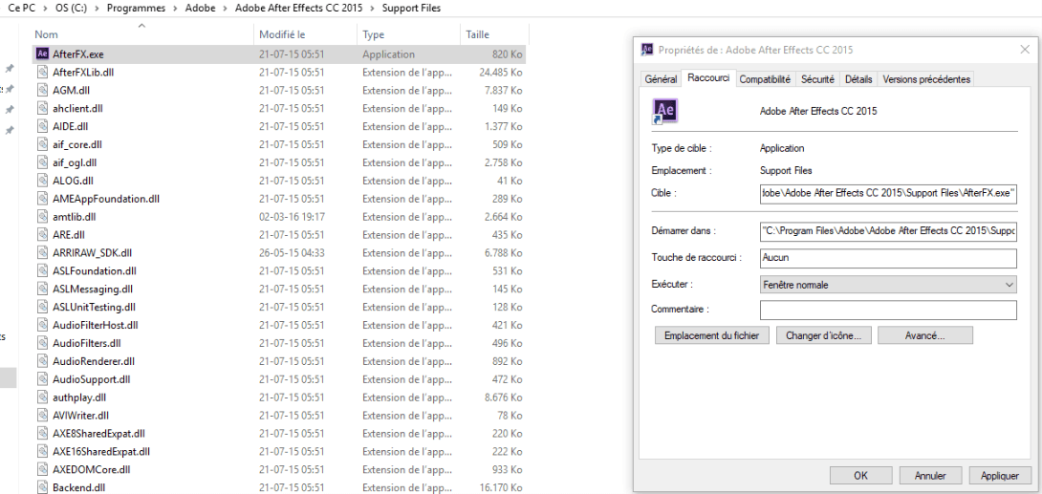Click the ASLMessaging.dll file icon
The width and height of the screenshot is (1042, 494).
tap(42, 289)
